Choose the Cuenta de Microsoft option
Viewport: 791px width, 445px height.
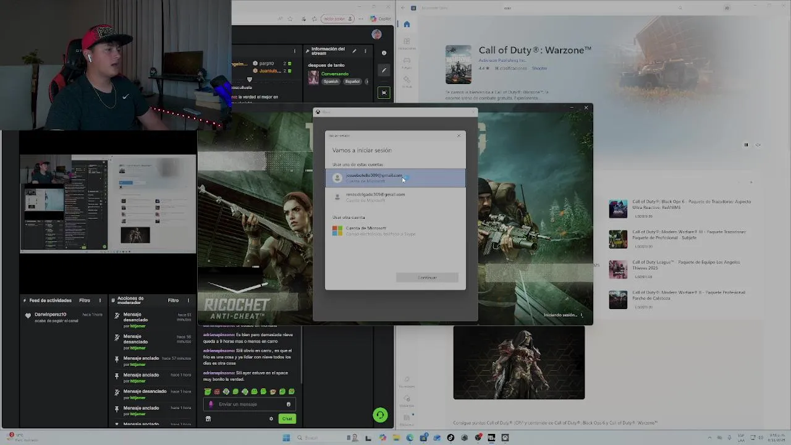(x=395, y=231)
